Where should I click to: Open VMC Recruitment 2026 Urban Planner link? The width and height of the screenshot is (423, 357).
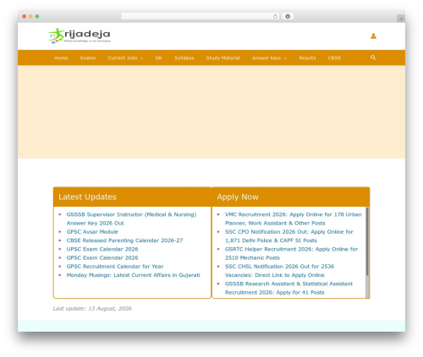click(x=294, y=219)
